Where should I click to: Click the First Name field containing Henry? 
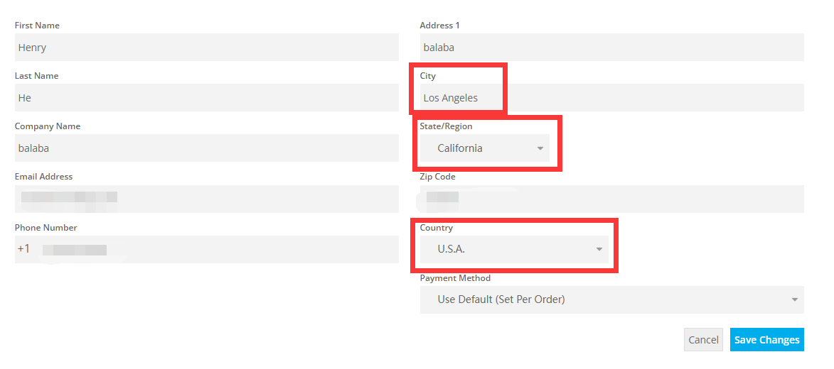pos(206,48)
